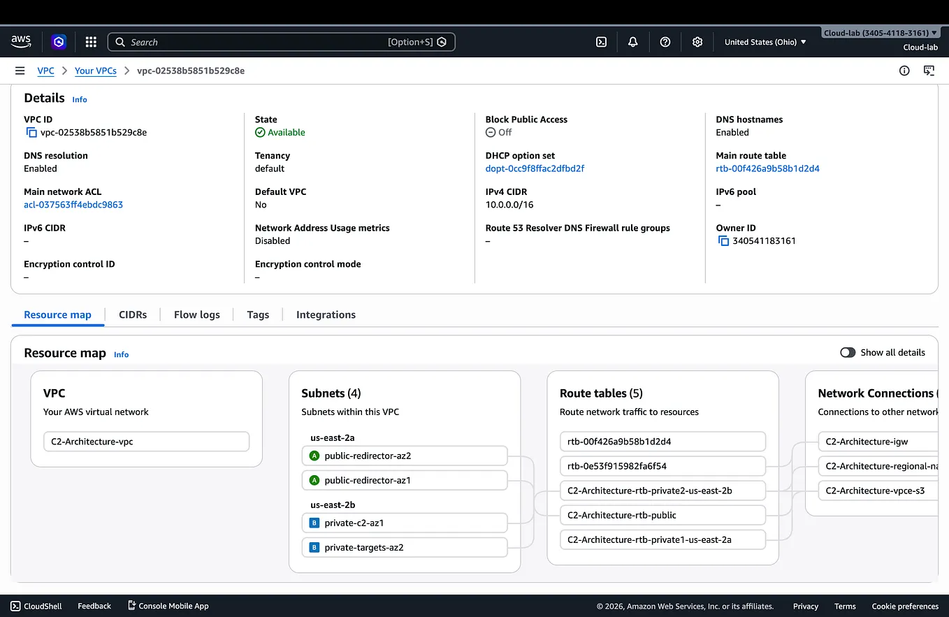Open the Terms footer link

845,606
